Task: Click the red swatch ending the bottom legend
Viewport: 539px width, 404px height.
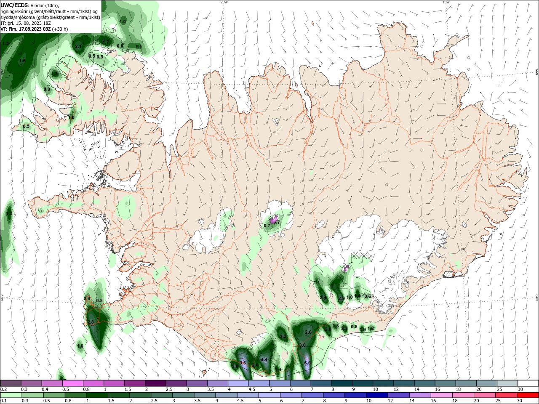Action: 528,395
